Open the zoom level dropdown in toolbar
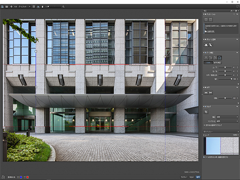The height and width of the screenshot is (180, 240). pyautogui.click(x=24, y=6)
